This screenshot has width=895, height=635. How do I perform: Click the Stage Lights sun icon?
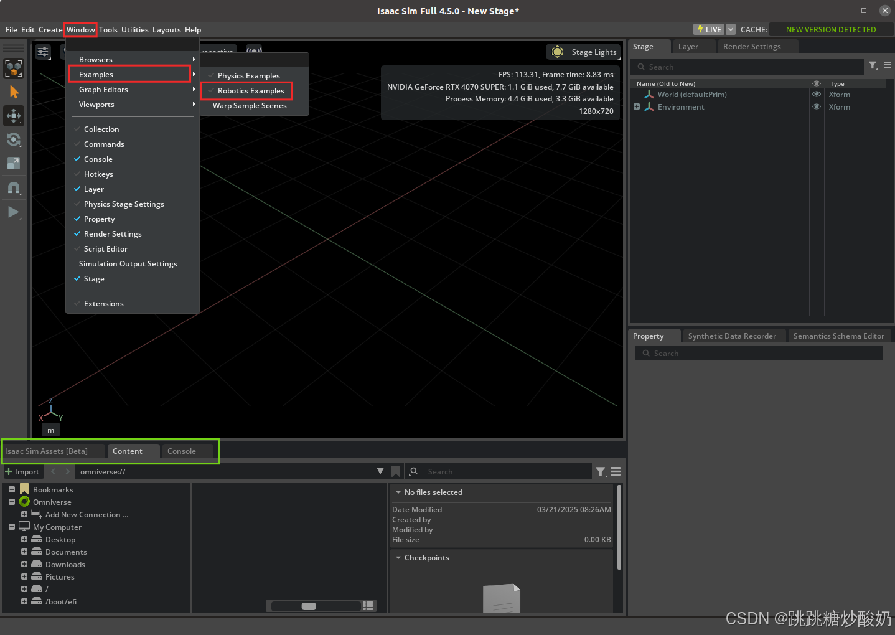tap(558, 52)
